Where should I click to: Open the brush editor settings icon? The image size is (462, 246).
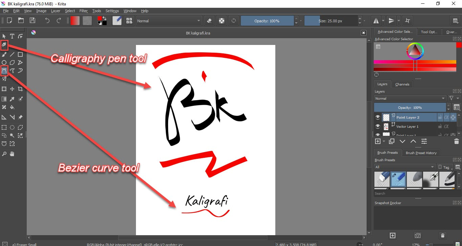(117, 21)
